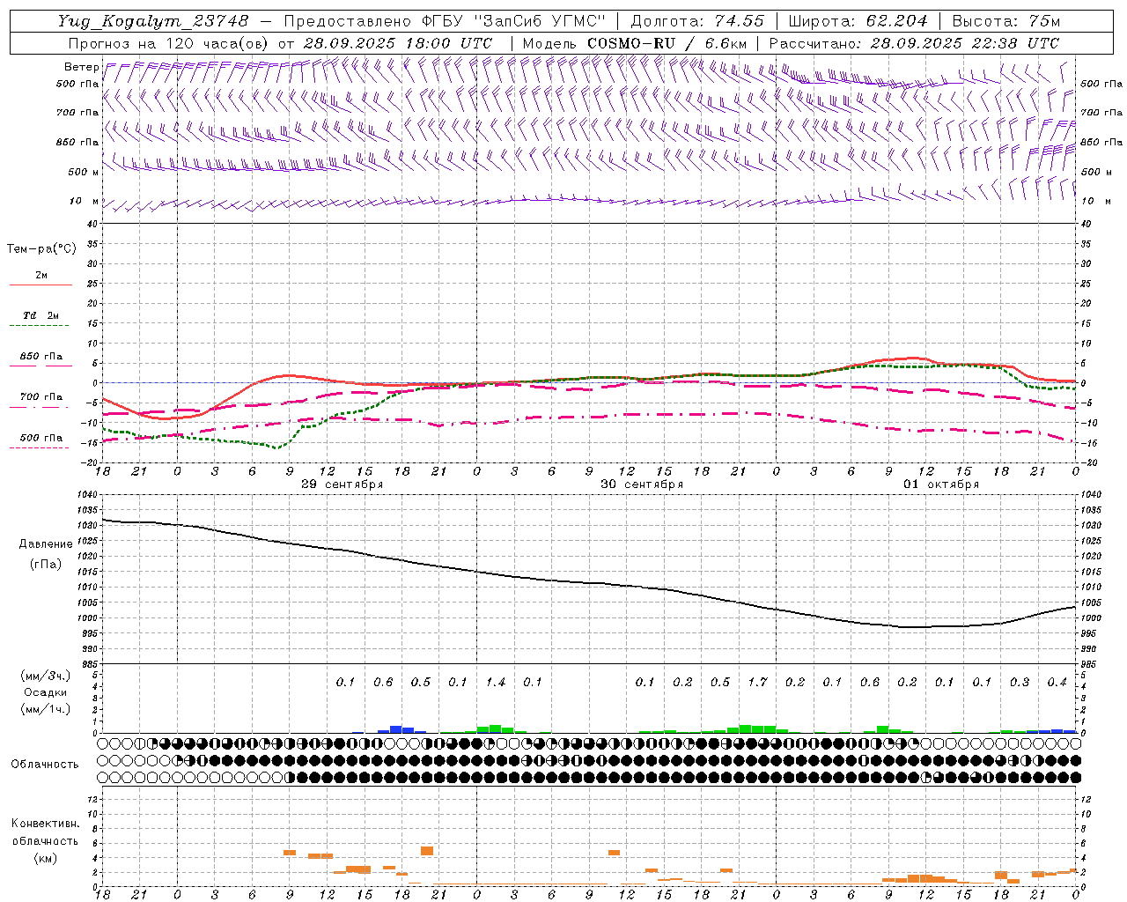Click the 850 гПа entry in temperature legend
Viewport: 1127px width, 902px height.
point(41,357)
